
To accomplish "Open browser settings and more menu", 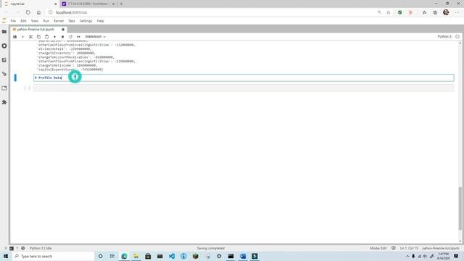I will (x=457, y=12).
